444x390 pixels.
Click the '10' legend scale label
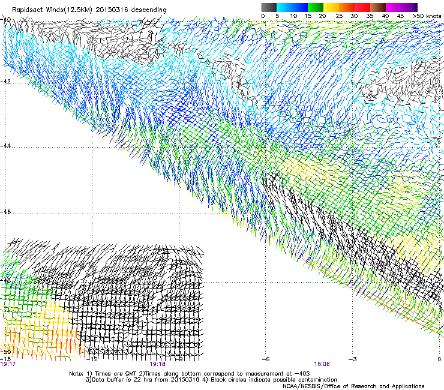click(x=293, y=16)
